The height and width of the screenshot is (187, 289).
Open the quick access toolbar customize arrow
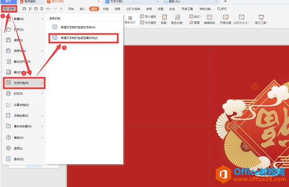tap(61, 9)
